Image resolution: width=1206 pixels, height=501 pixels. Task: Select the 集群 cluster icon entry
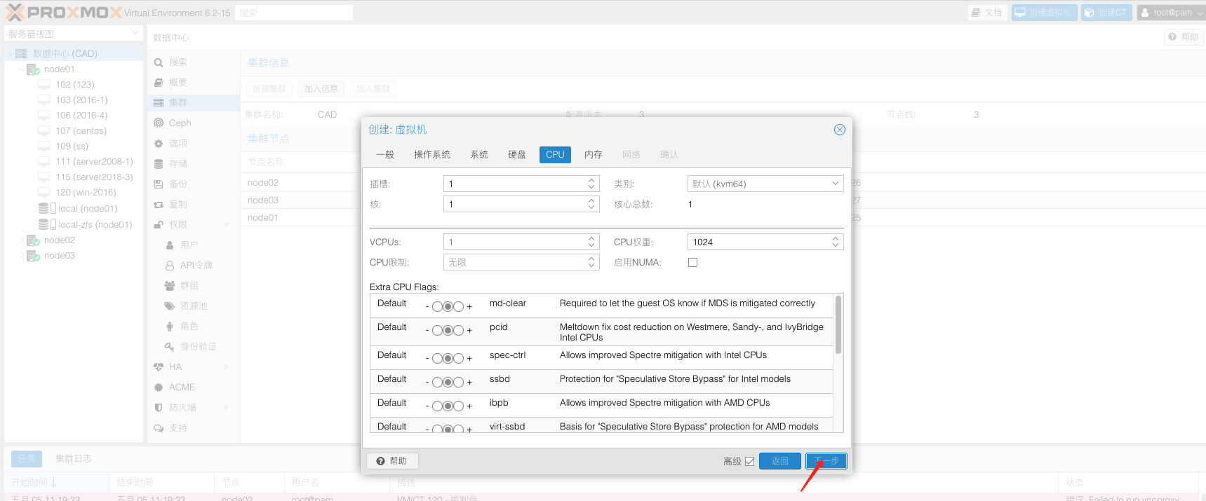(x=159, y=103)
